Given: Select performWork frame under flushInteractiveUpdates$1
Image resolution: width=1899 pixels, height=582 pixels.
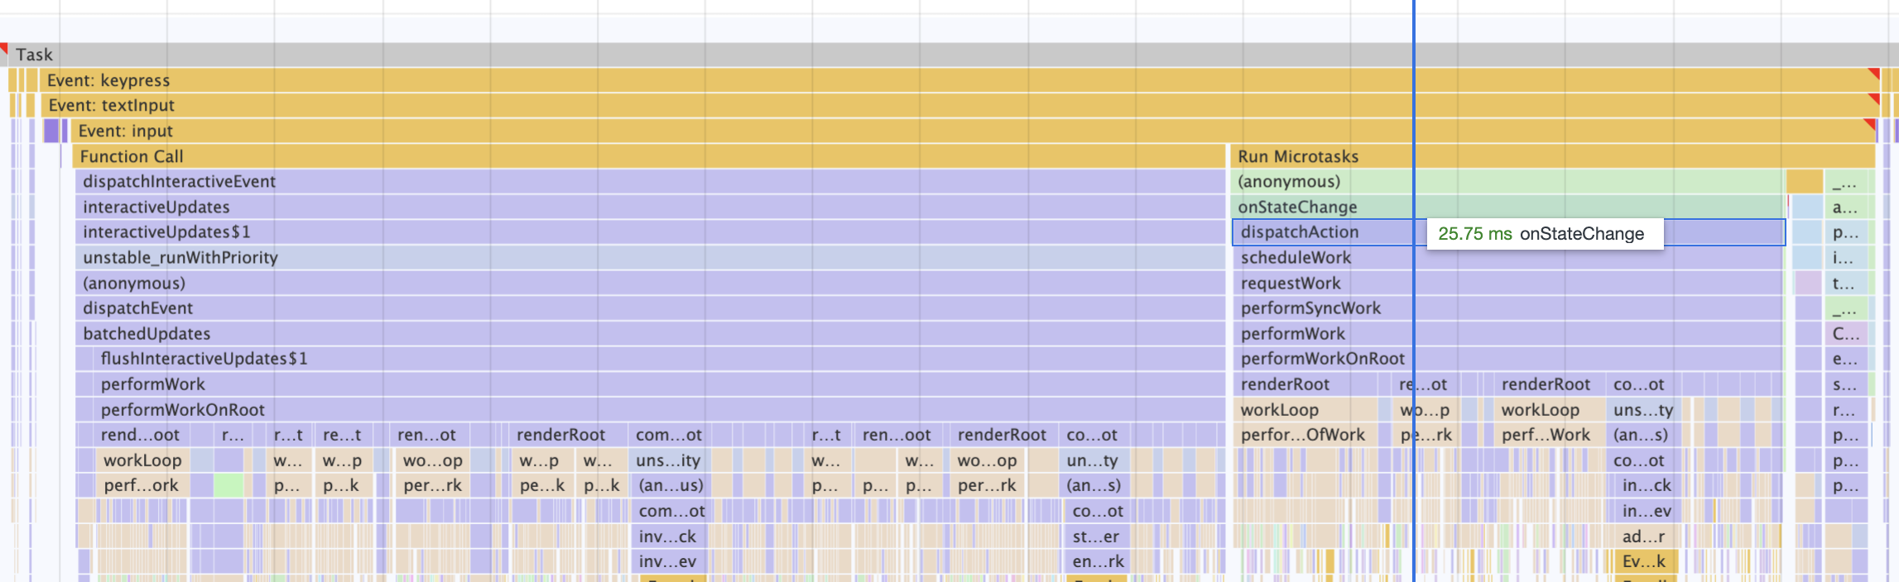Looking at the screenshot, I should pos(658,384).
